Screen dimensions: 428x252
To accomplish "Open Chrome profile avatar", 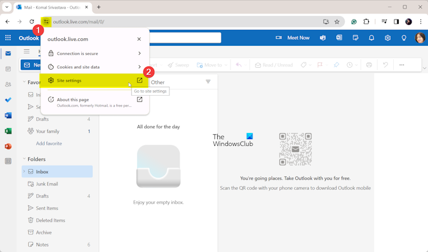I will tap(408, 22).
